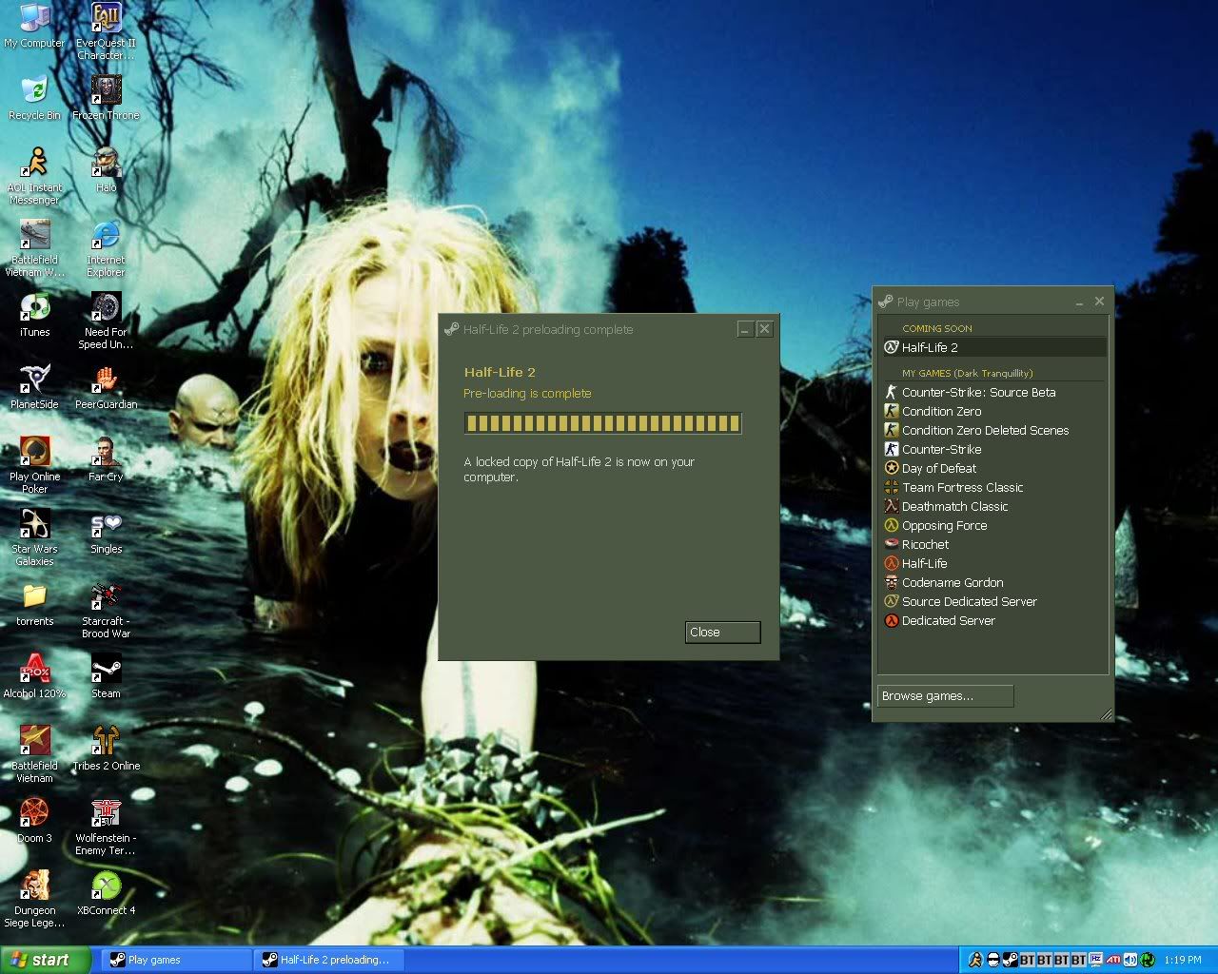The image size is (1218, 974).
Task: Click the Counter-Strike entry's game icon
Action: coord(892,449)
